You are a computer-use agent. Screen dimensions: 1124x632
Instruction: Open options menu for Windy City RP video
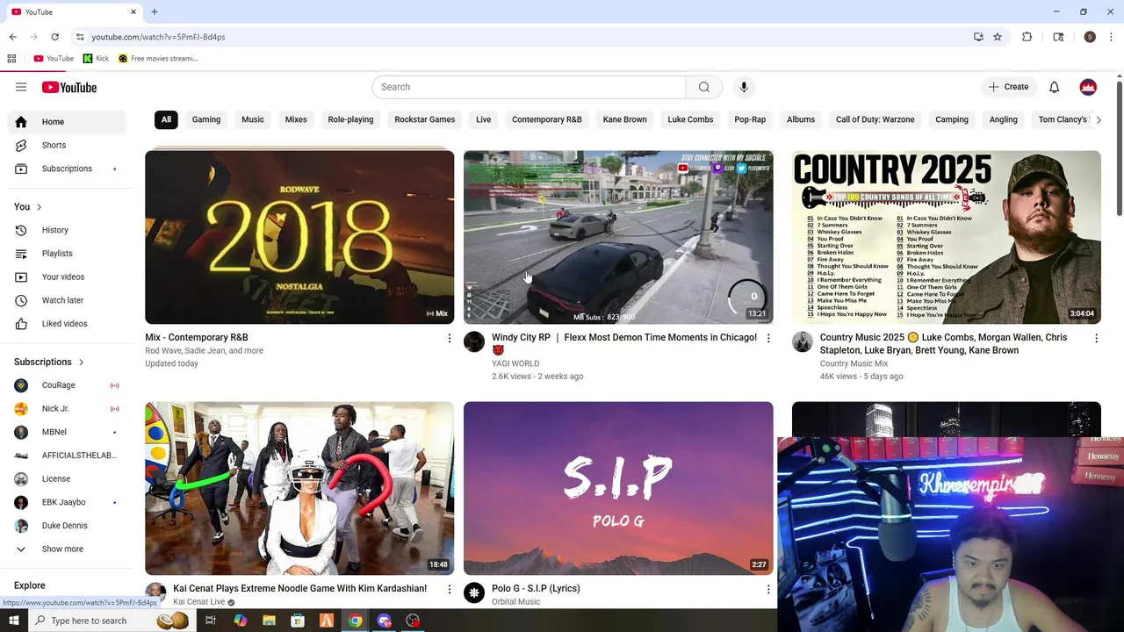click(768, 338)
